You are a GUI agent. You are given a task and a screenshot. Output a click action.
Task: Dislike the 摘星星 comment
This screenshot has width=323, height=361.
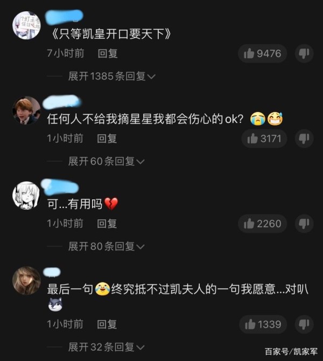pyautogui.click(x=304, y=138)
